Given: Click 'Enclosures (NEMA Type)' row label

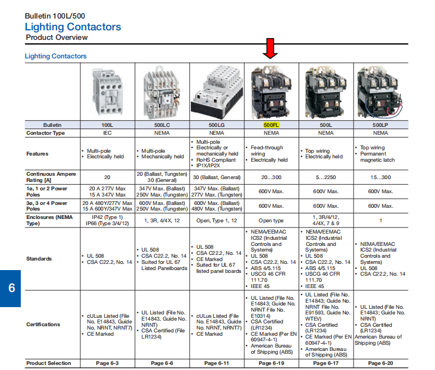Looking at the screenshot, I should [49, 221].
